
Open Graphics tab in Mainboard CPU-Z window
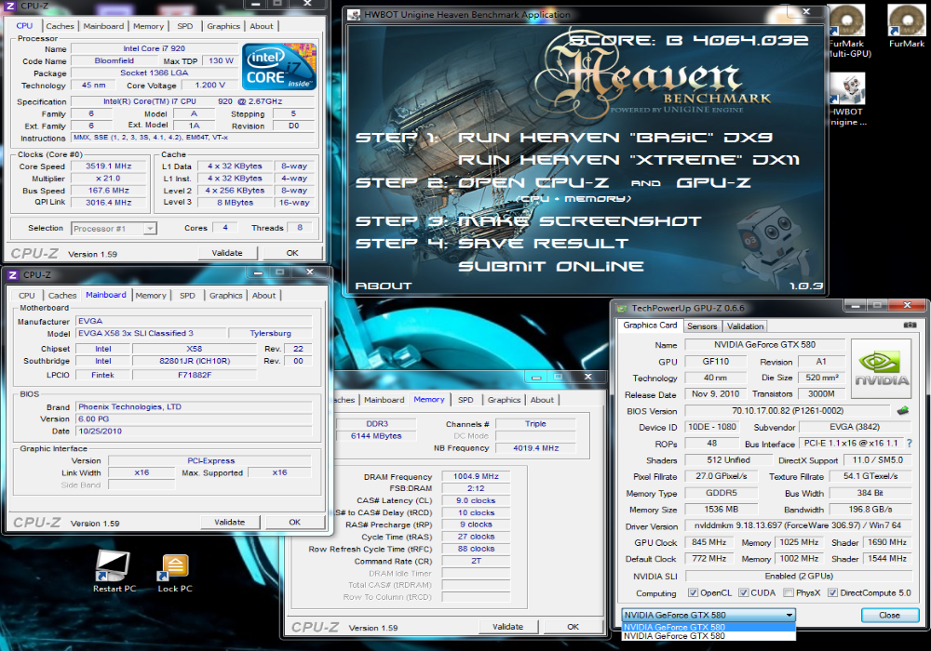click(x=225, y=295)
